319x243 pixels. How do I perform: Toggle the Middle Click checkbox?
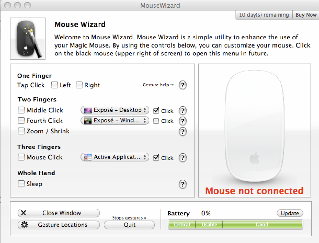point(21,110)
